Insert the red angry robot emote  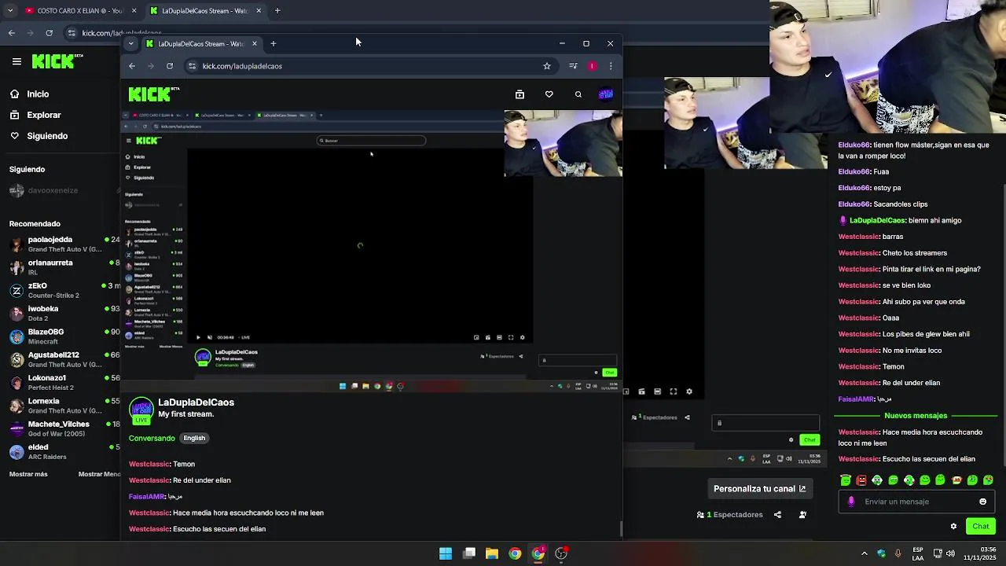pos(861,480)
